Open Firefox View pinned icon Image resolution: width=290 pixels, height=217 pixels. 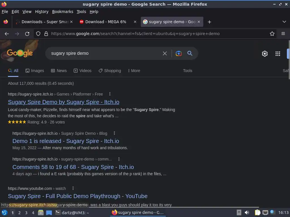(x=6, y=22)
